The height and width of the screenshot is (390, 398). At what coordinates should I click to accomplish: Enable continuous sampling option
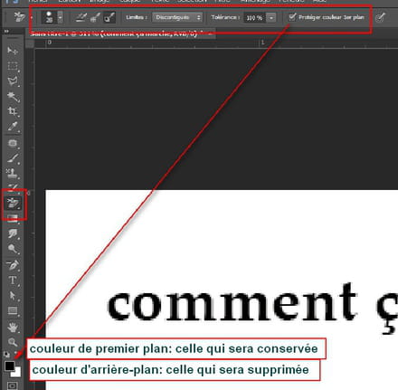[x=81, y=17]
